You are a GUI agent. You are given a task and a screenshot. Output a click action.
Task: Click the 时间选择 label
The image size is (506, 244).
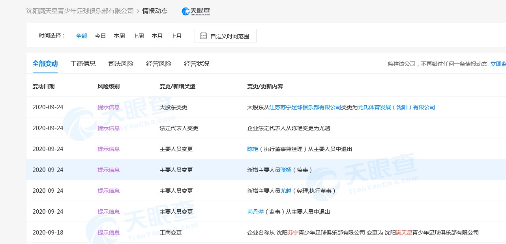tap(52, 36)
